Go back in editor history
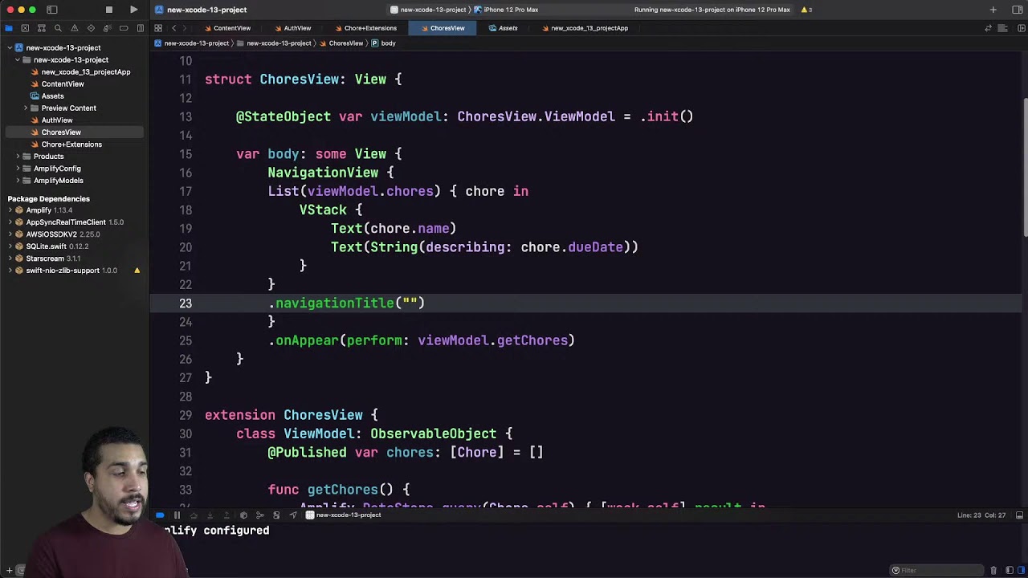 [x=173, y=28]
